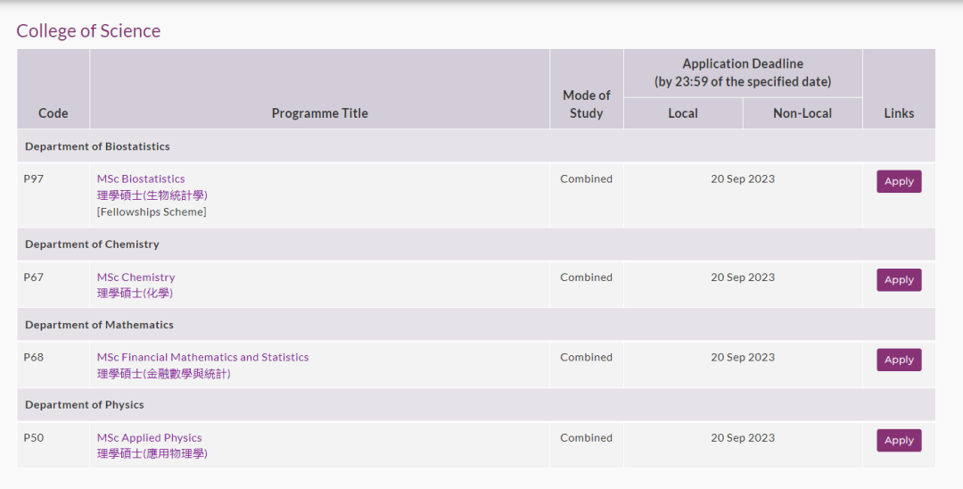The width and height of the screenshot is (963, 489).
Task: Open MSc Financial Mathematics and Statistics link
Action: tap(202, 357)
